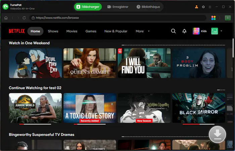Navigate back with the left arrow
The image size is (235, 151).
12,18
